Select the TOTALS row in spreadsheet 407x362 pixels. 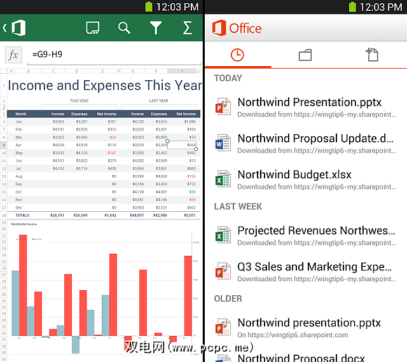[x=102, y=216]
